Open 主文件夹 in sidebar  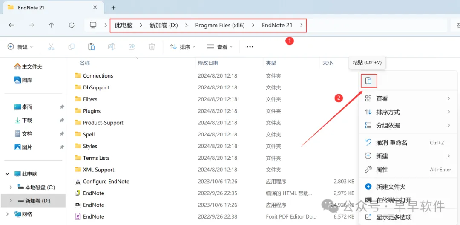tap(29, 66)
